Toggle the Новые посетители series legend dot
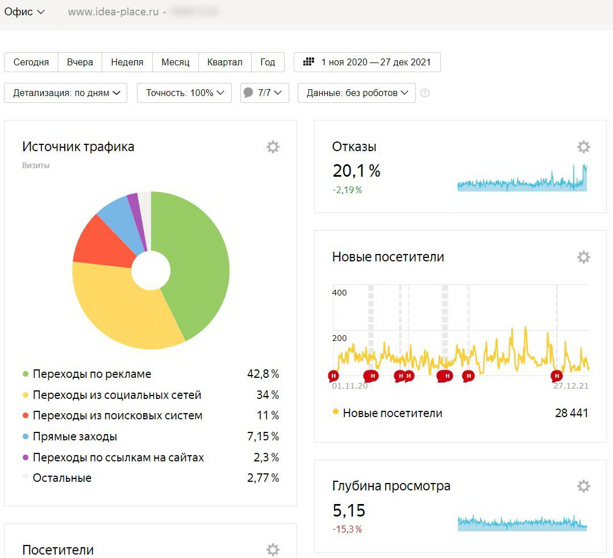This screenshot has height=558, width=613. (335, 411)
